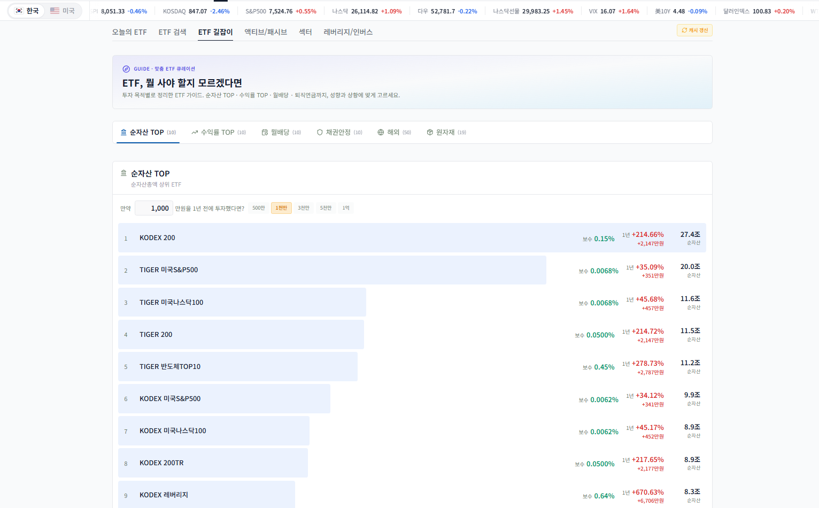This screenshot has height=508, width=819.
Task: Open the KODEX 레버리지 row
Action: pyautogui.click(x=412, y=495)
